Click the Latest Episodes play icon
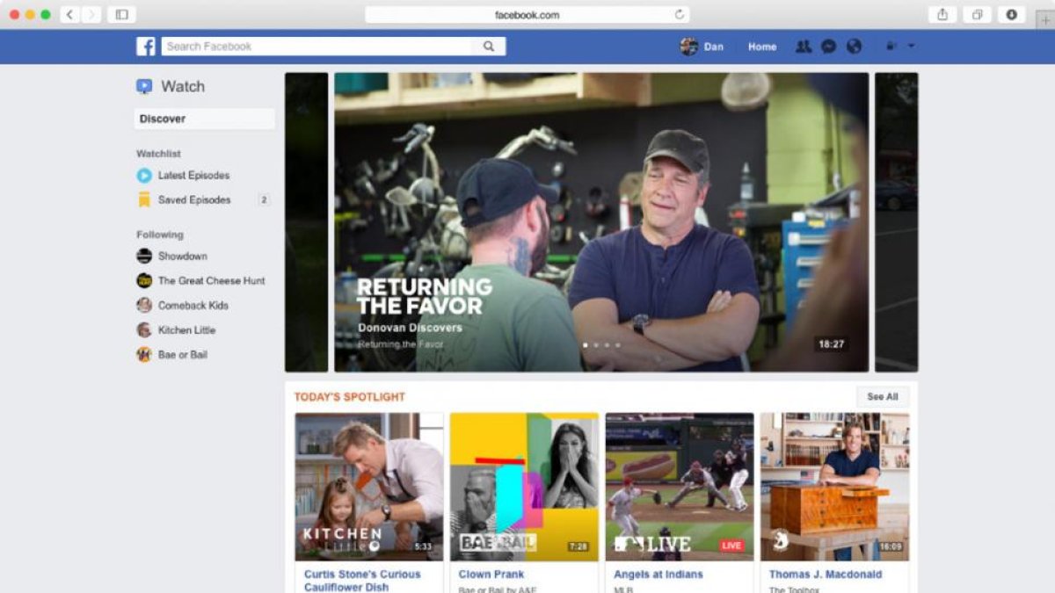The width and height of the screenshot is (1055, 593). (x=143, y=175)
